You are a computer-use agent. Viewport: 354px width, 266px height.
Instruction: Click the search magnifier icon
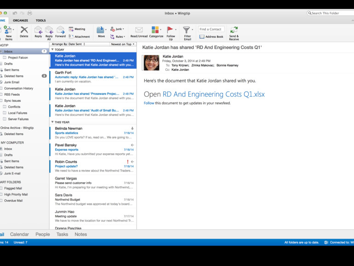tap(310, 13)
